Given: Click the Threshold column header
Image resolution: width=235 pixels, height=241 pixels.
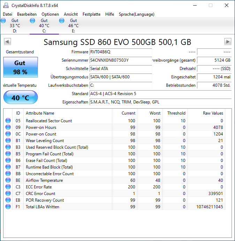Looking at the screenshot, I should point(175,113).
